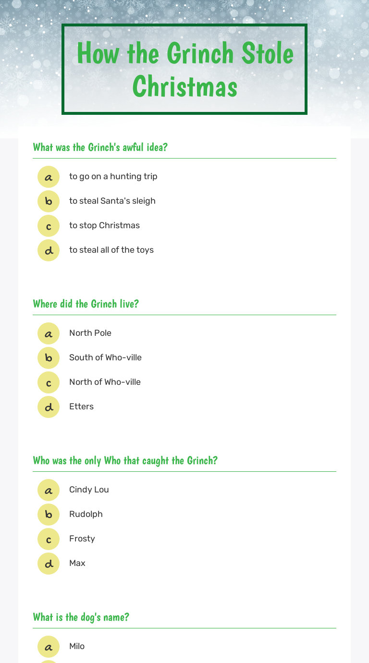Select answer circle 'a' for hunting trip
This screenshot has height=663, width=369.
pos(49,177)
